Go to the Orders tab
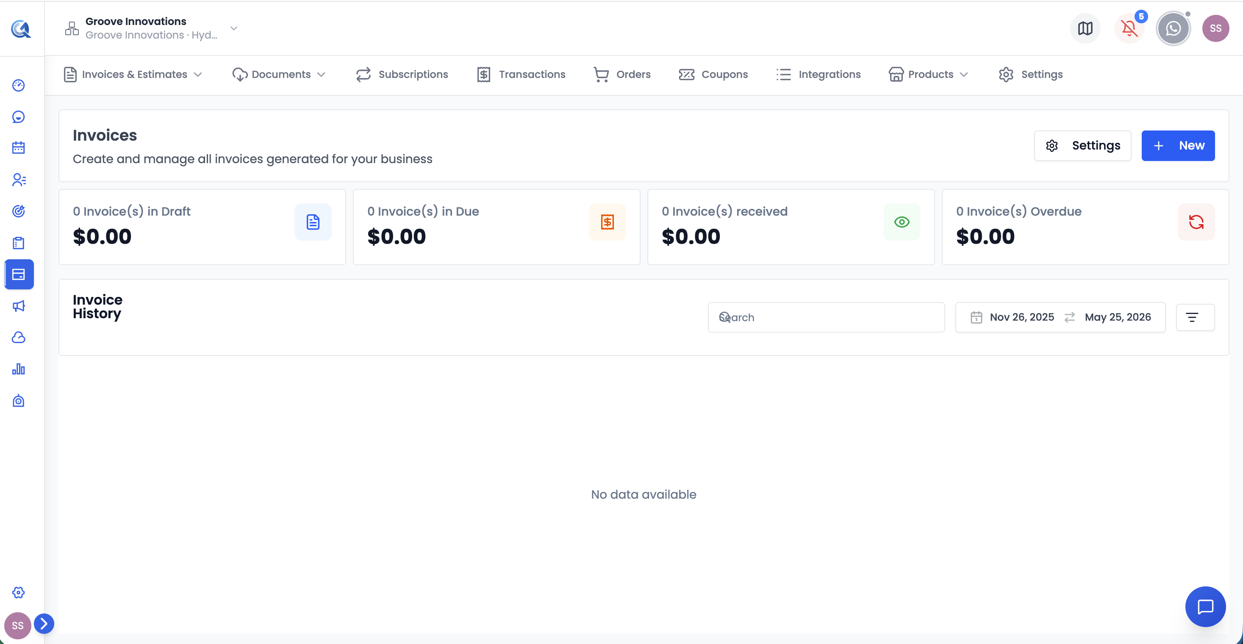The width and height of the screenshot is (1243, 644). click(x=622, y=74)
